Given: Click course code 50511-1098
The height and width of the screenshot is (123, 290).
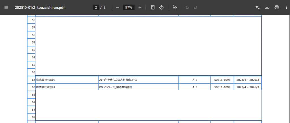Looking at the screenshot, I should (x=222, y=80).
